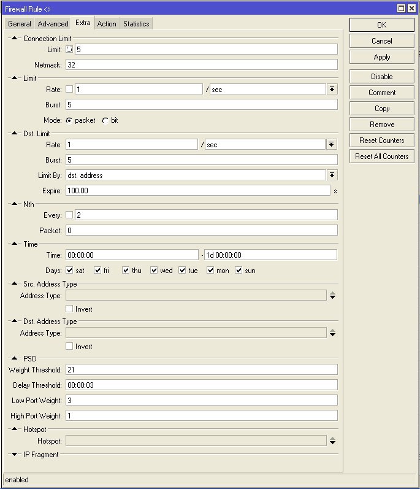Collapse the Nth section
Viewport: 420px width, 489px height.
point(14,204)
